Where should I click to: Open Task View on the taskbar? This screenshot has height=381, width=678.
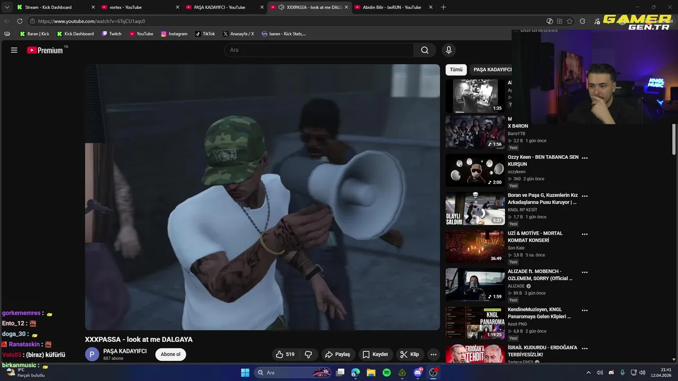[x=341, y=373]
